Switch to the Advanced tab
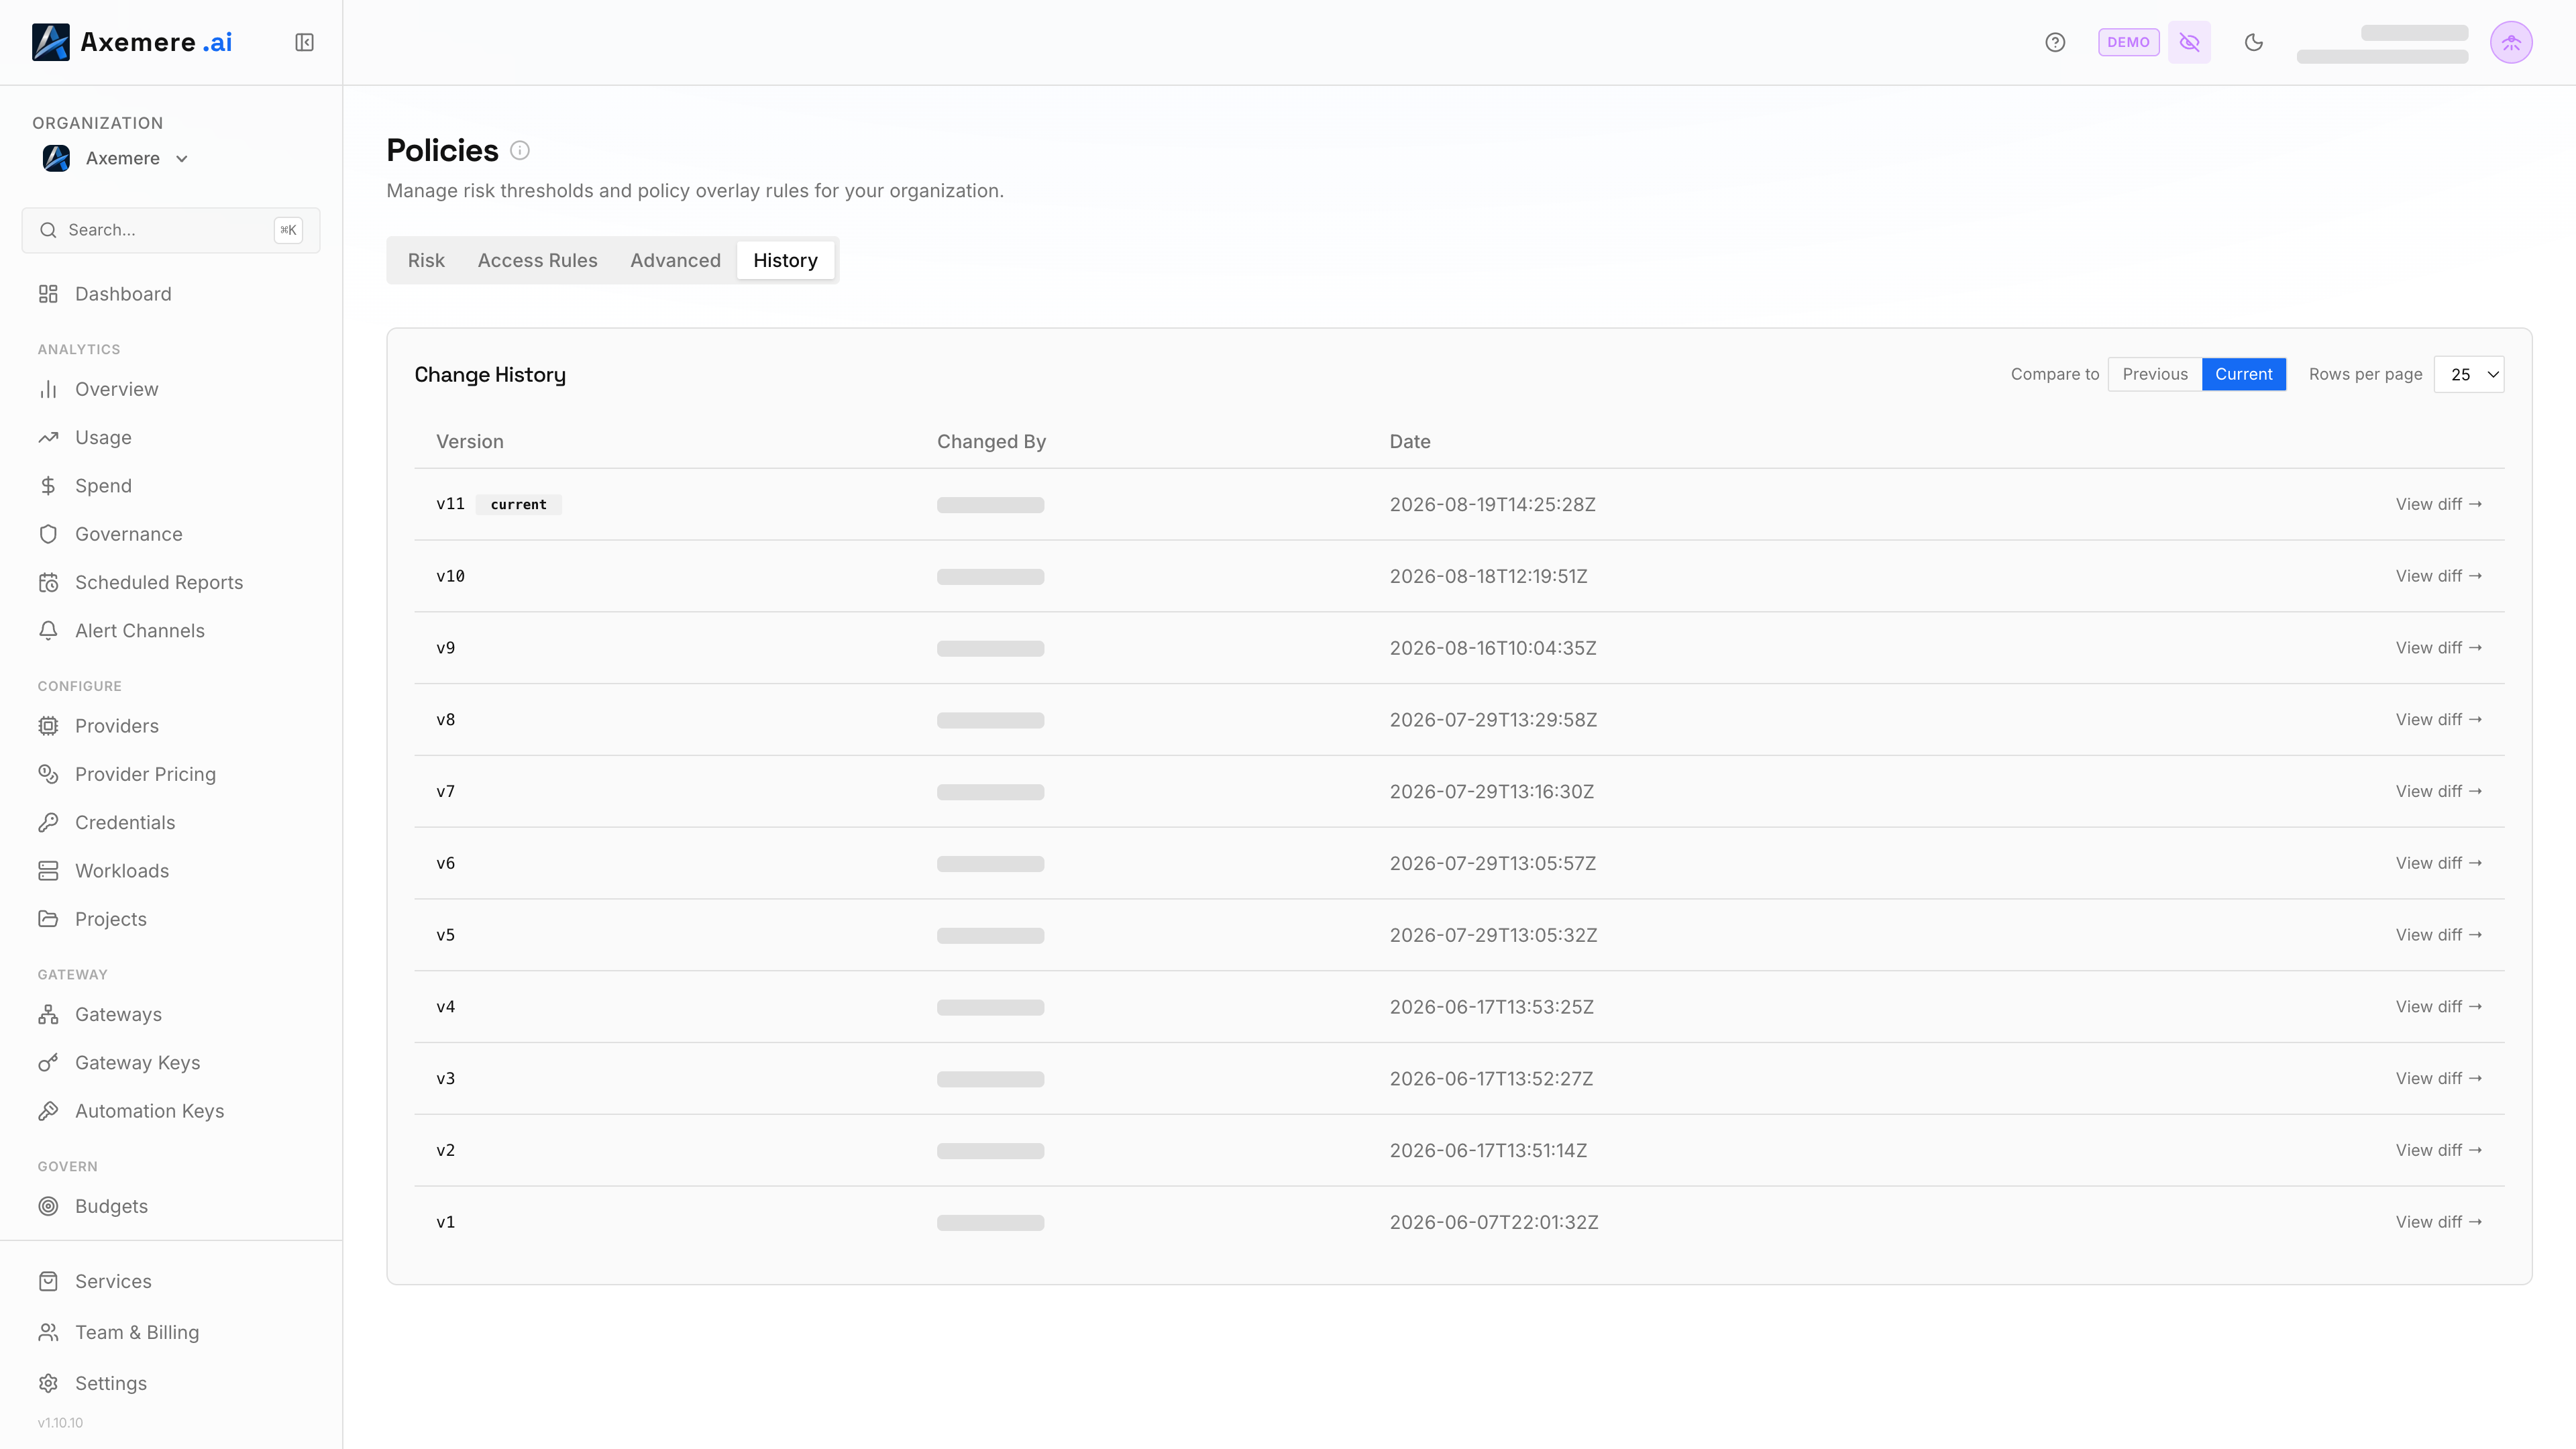Screen dimensions: 2576x1449 click(x=675, y=260)
